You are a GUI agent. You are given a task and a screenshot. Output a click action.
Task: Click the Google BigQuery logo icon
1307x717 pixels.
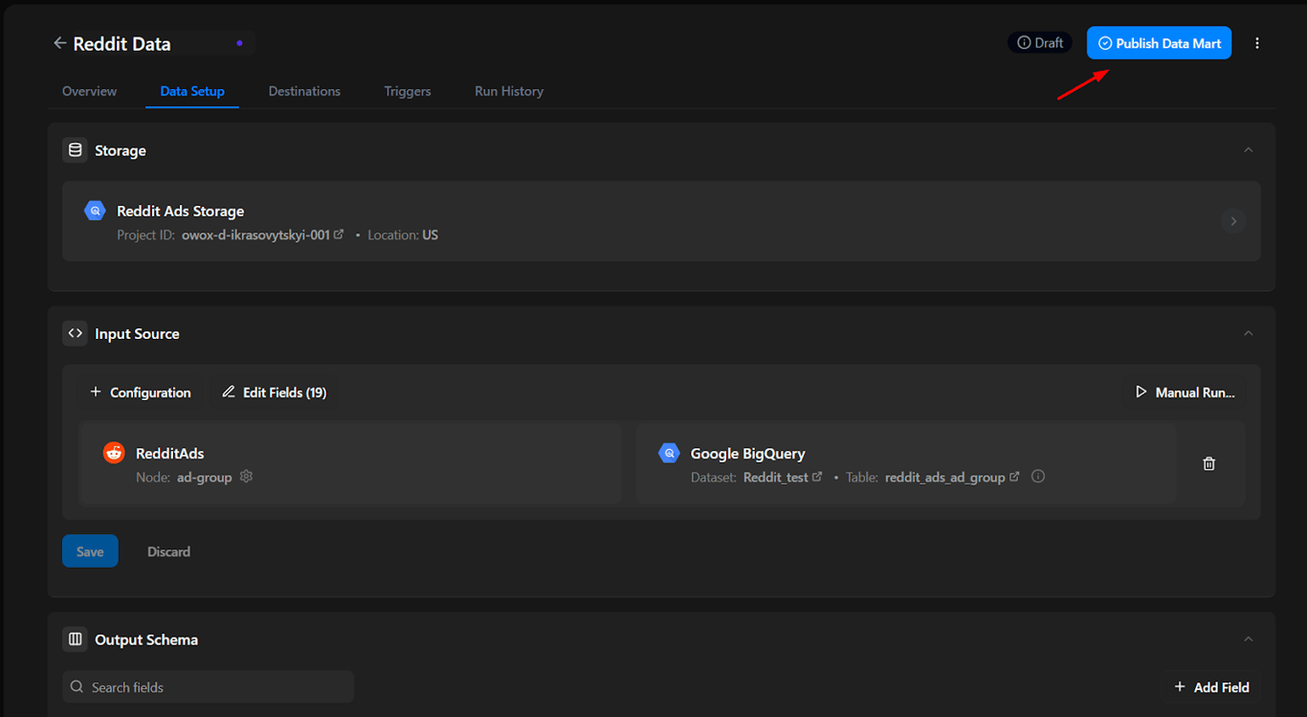point(669,453)
